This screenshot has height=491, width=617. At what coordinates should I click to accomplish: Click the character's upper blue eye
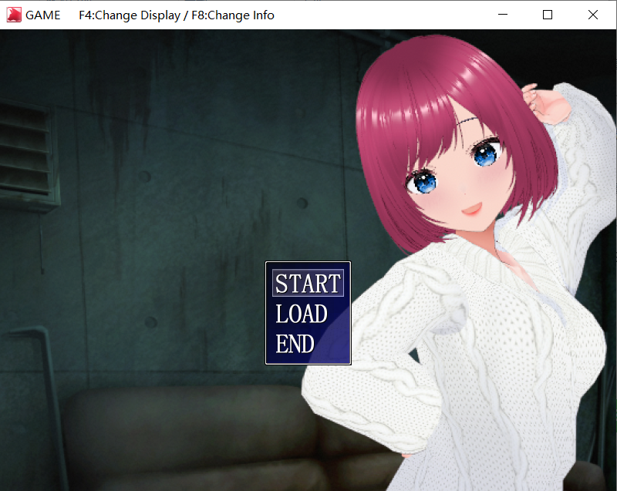point(486,153)
